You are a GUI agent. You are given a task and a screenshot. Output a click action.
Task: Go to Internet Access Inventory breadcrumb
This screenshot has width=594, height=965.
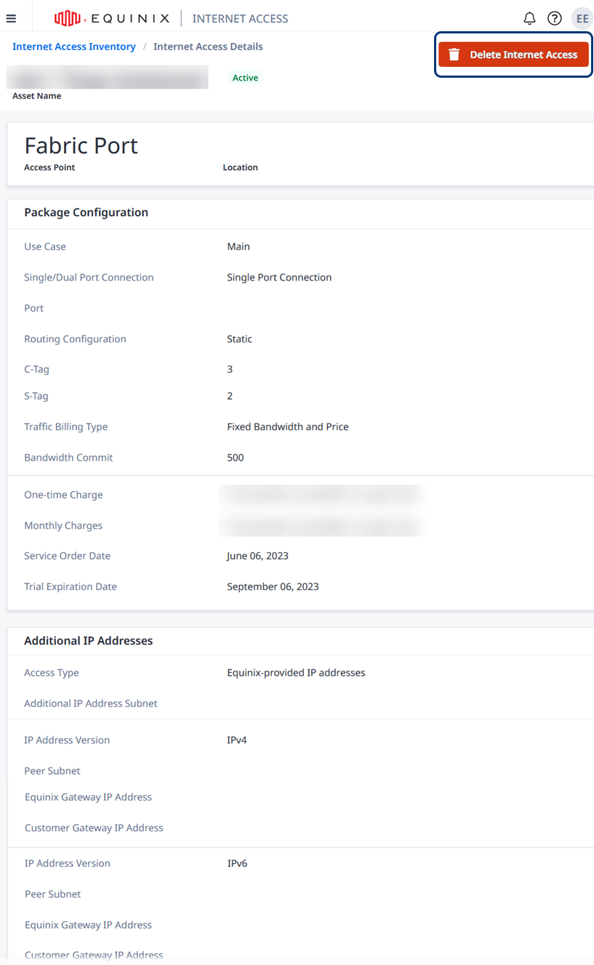tap(74, 47)
